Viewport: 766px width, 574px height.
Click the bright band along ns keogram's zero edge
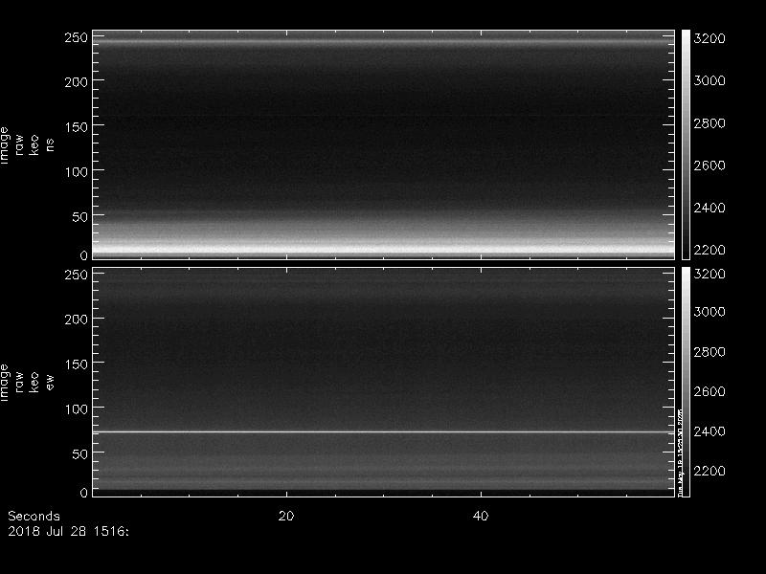point(384,249)
